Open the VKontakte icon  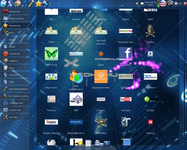pos(151,54)
